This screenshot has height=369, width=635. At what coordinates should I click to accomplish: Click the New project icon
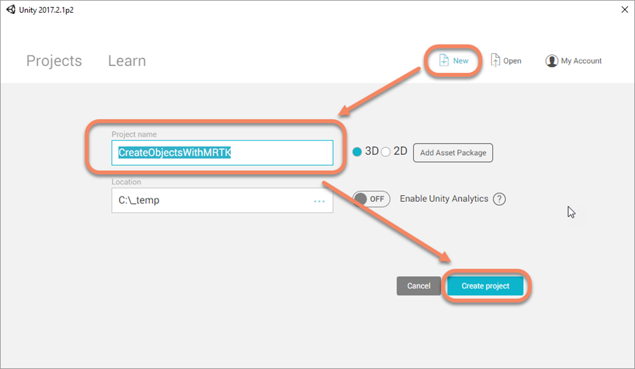click(444, 60)
